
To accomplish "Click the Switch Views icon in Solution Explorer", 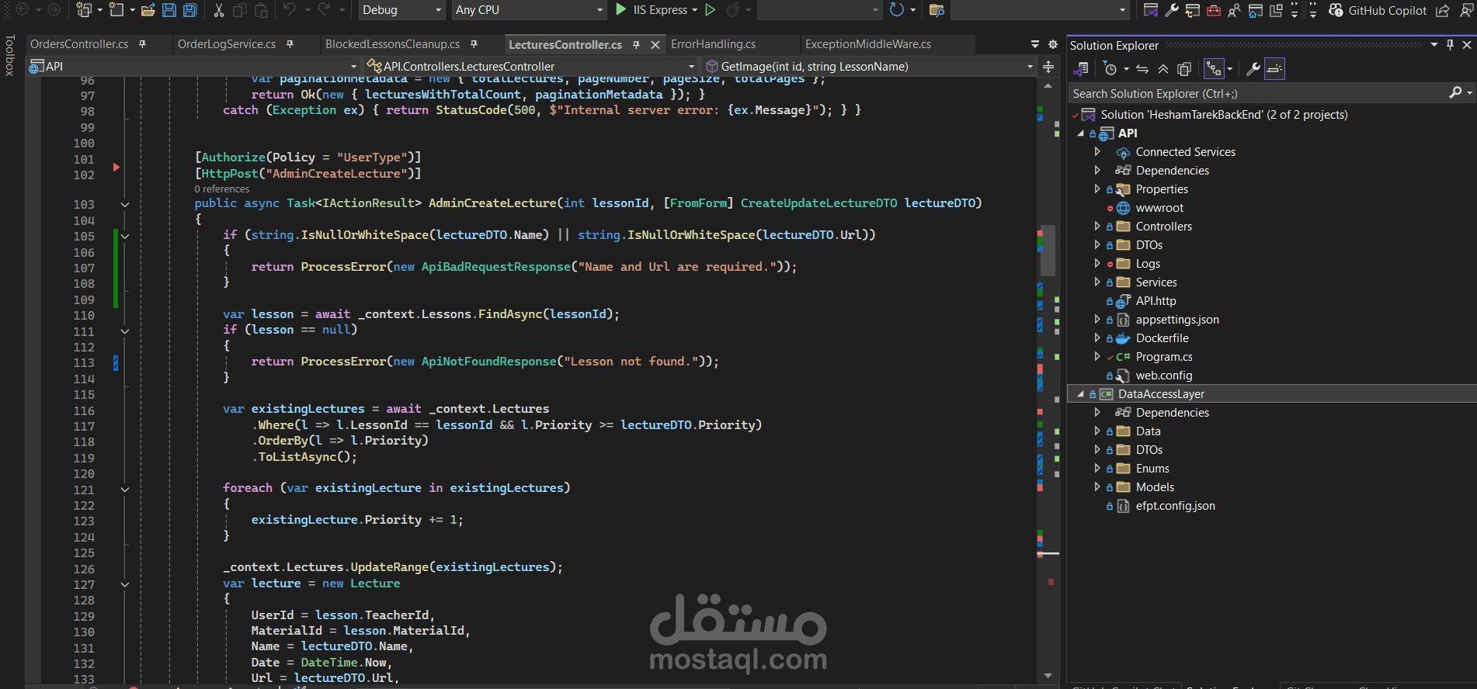I will [x=1080, y=69].
